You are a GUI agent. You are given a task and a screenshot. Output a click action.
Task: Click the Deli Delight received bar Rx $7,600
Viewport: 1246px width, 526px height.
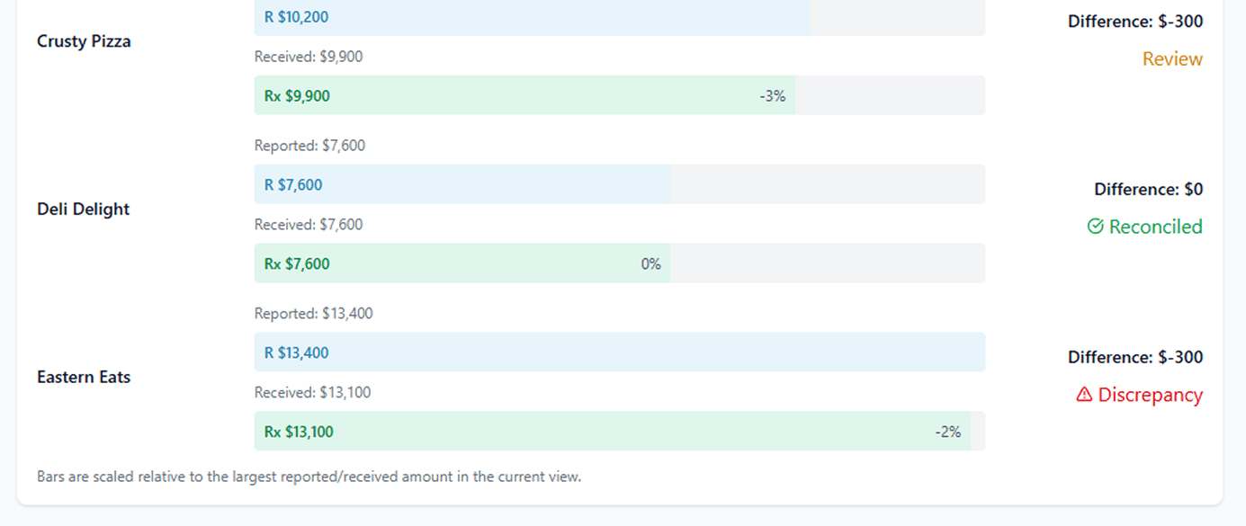click(462, 263)
